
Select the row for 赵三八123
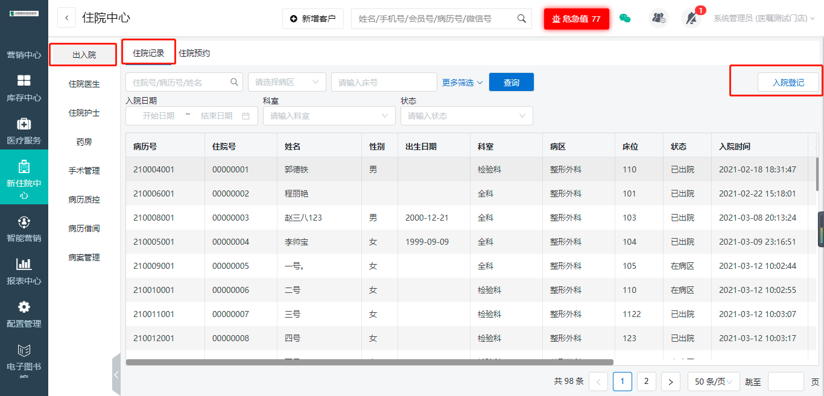point(471,218)
